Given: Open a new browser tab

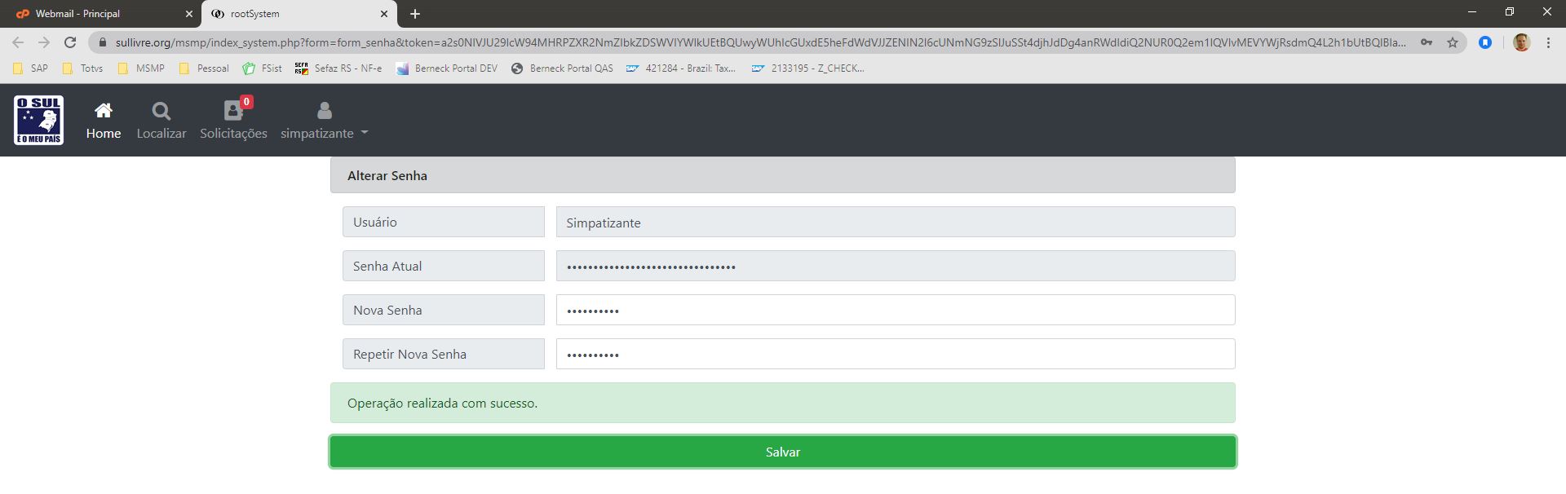Looking at the screenshot, I should (415, 14).
